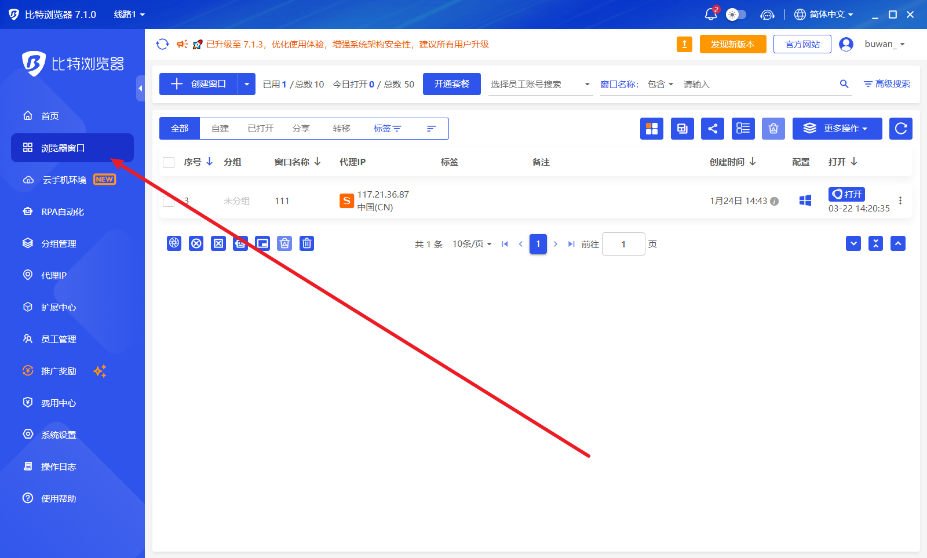Click the toolbar recycle bin icon
Image resolution: width=927 pixels, height=558 pixels.
(x=773, y=129)
